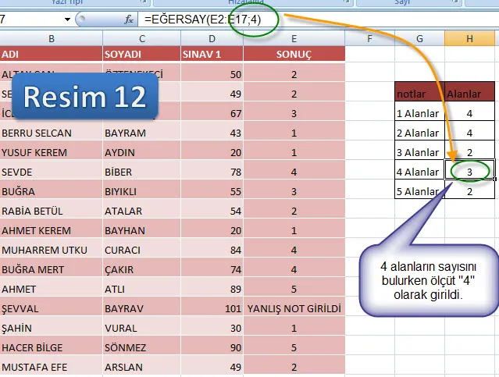
Task: Select column E header
Action: point(294,37)
